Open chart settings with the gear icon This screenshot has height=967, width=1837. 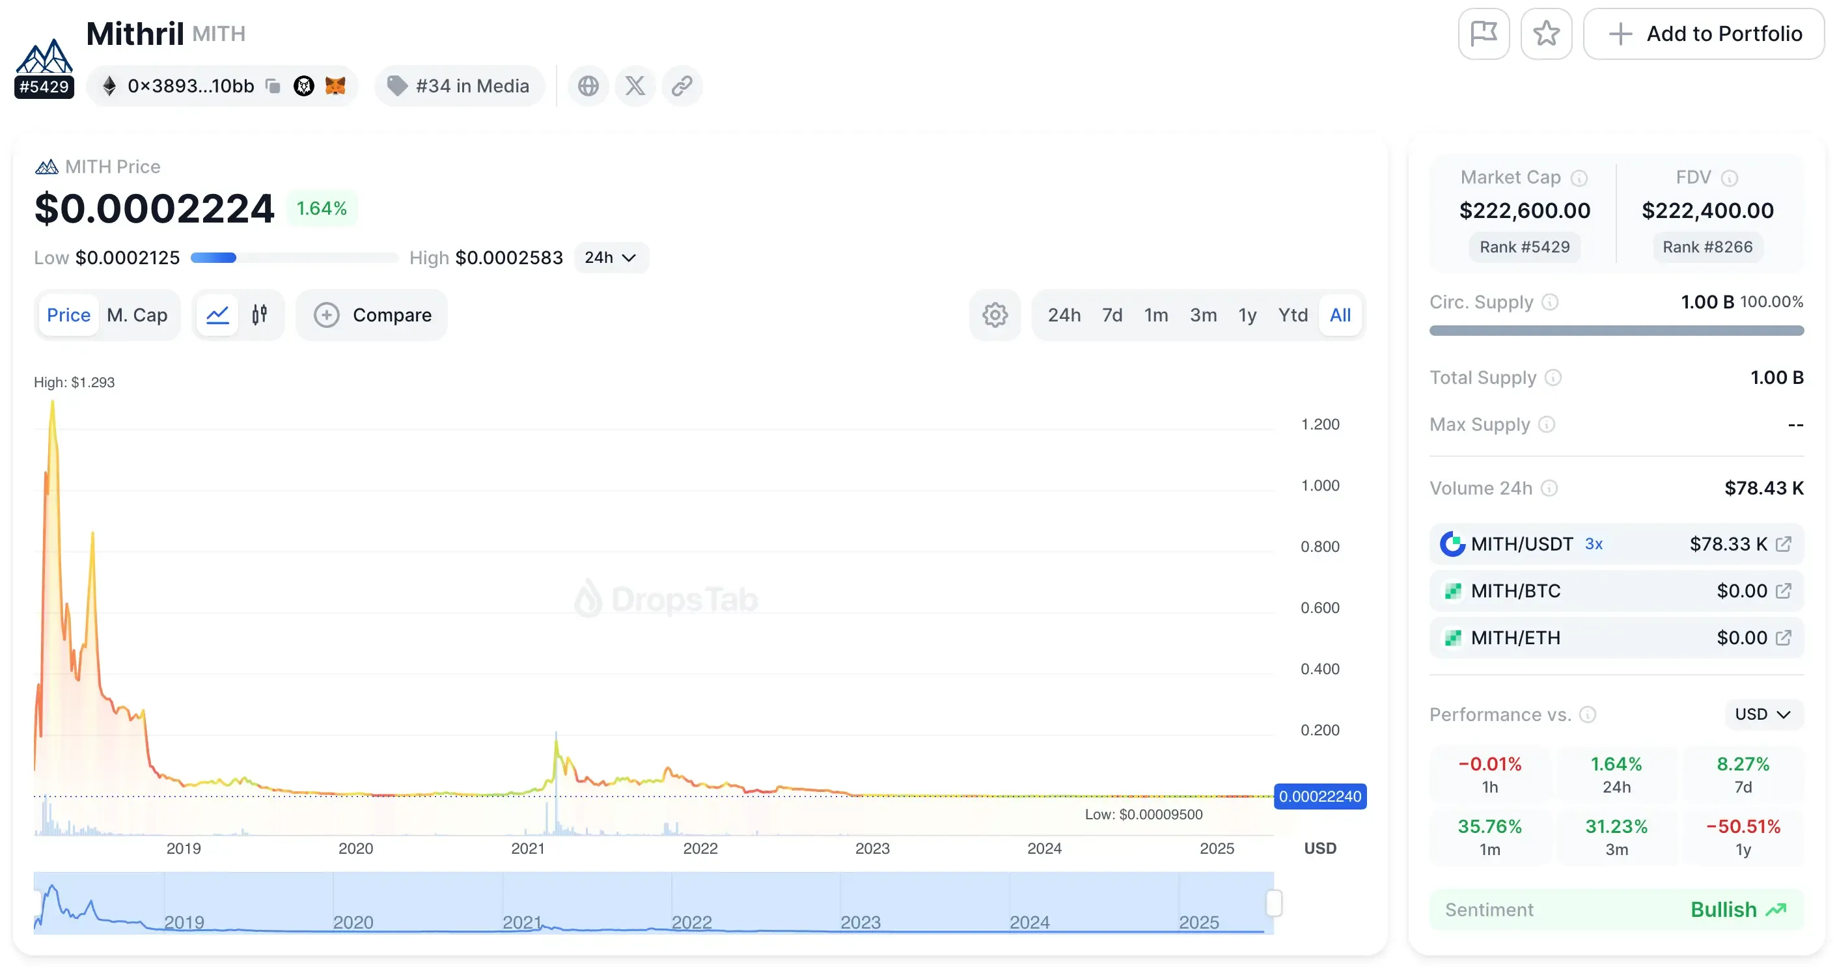click(x=994, y=314)
